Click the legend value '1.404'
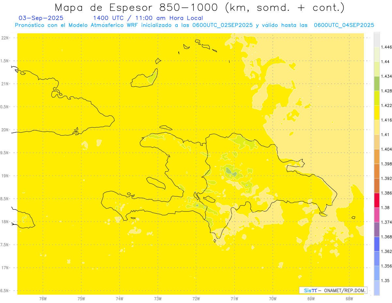 point(387,149)
